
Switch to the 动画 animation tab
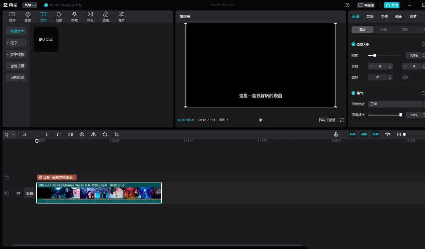pos(398,17)
